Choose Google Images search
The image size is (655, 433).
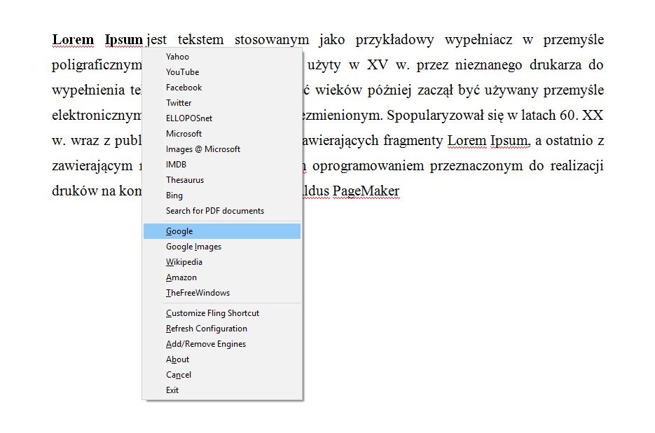(222, 247)
